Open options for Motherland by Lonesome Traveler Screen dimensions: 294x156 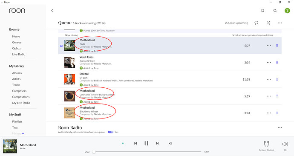click(269, 96)
